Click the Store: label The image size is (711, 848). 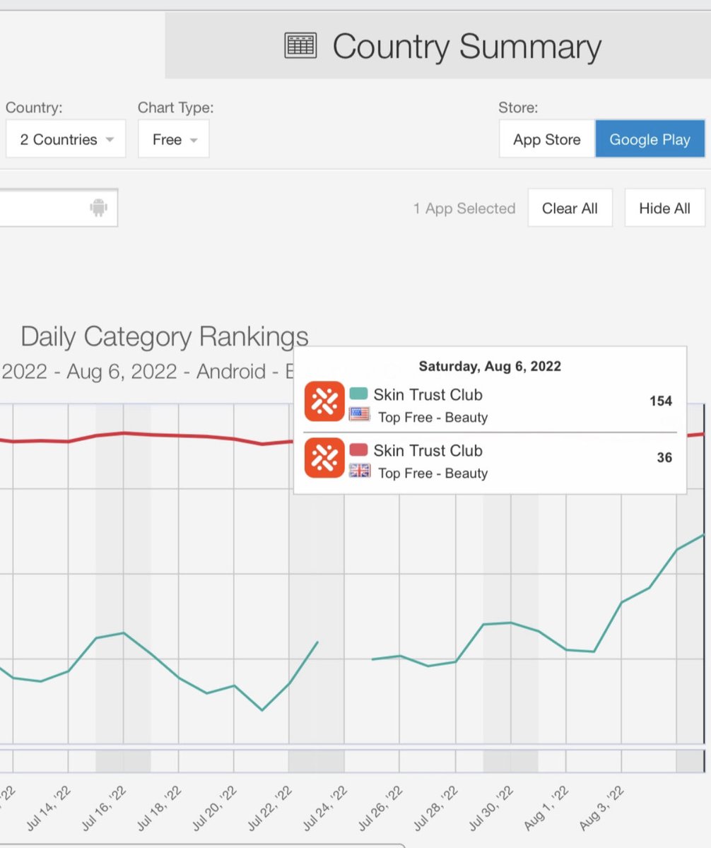point(518,108)
